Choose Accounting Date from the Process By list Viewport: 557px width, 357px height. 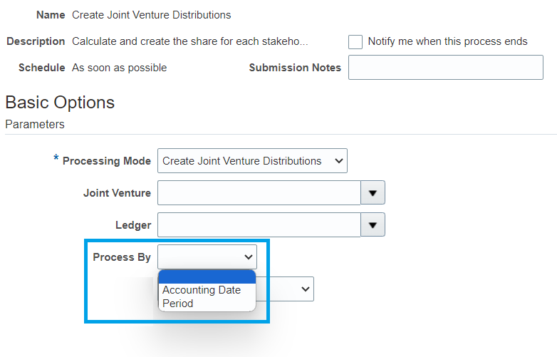tap(202, 290)
